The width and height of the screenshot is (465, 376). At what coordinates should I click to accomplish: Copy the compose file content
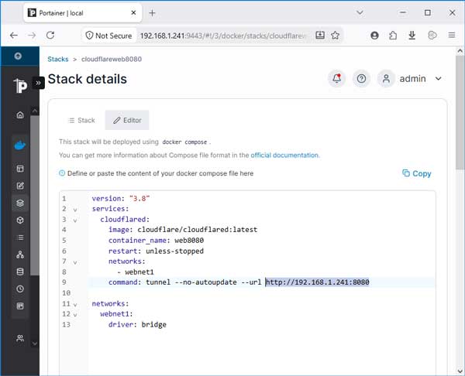[x=417, y=173]
